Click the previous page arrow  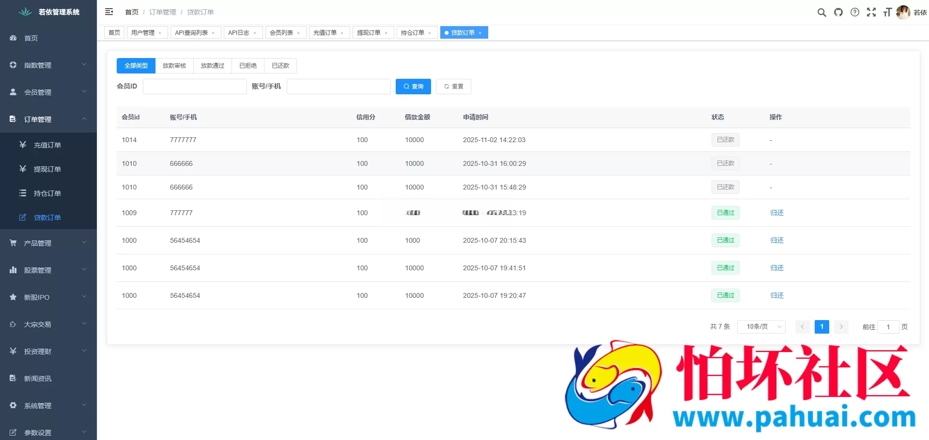click(803, 327)
